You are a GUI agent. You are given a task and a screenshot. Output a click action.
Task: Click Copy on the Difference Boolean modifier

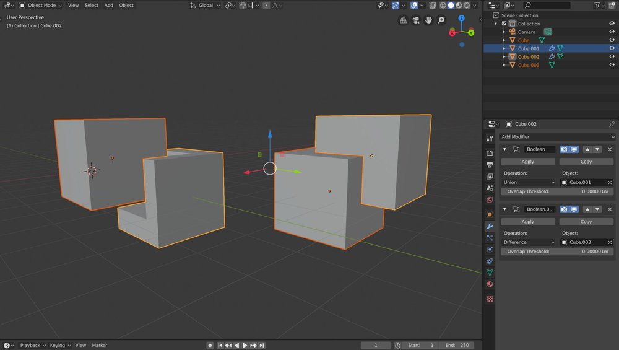pyautogui.click(x=586, y=222)
